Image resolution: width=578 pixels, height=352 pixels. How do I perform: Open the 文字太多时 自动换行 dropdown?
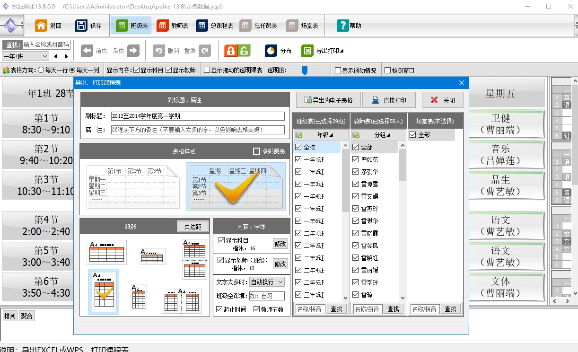[x=267, y=282]
